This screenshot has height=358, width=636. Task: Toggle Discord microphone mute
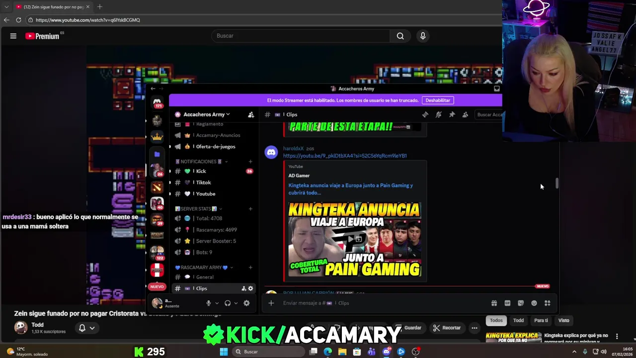pos(209,303)
